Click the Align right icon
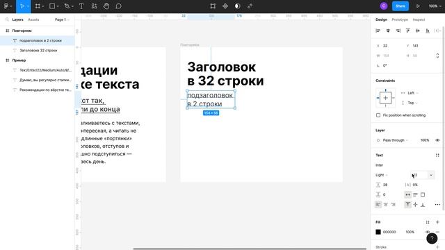445x250 pixels. (x=398, y=31)
